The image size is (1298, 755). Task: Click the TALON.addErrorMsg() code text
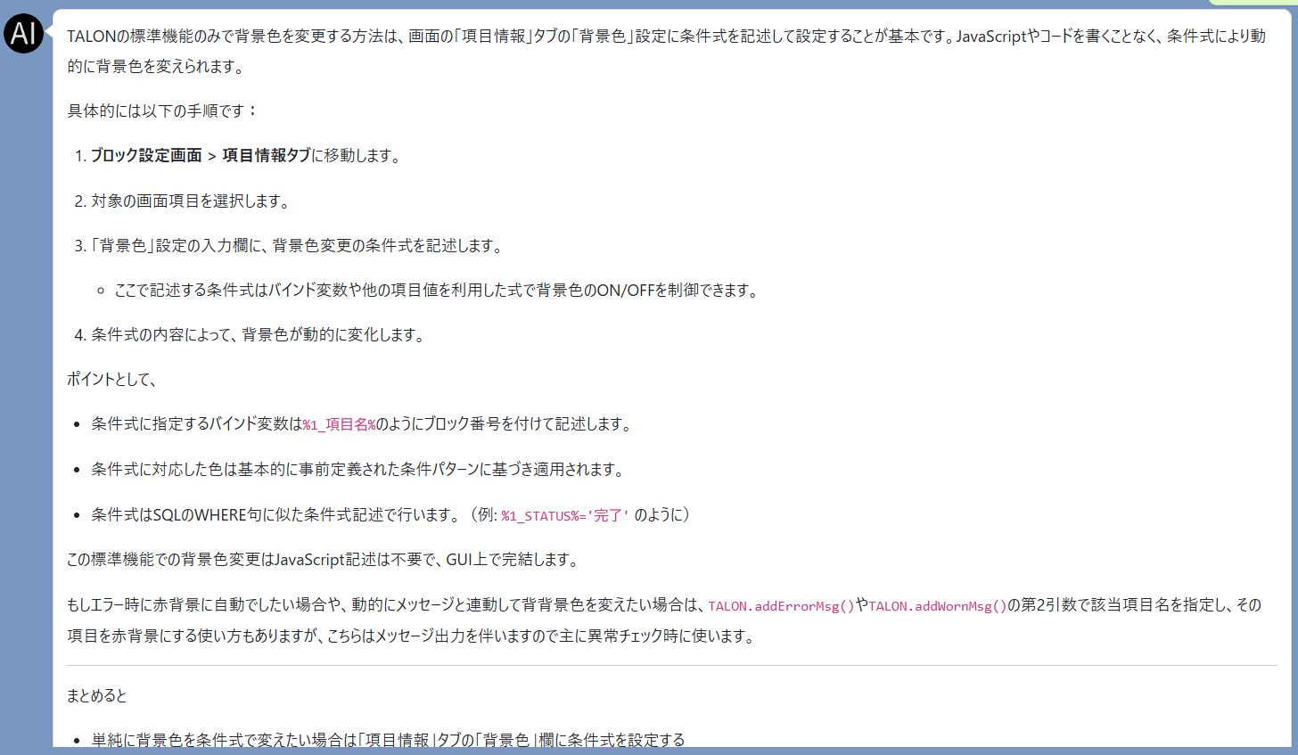click(781, 606)
